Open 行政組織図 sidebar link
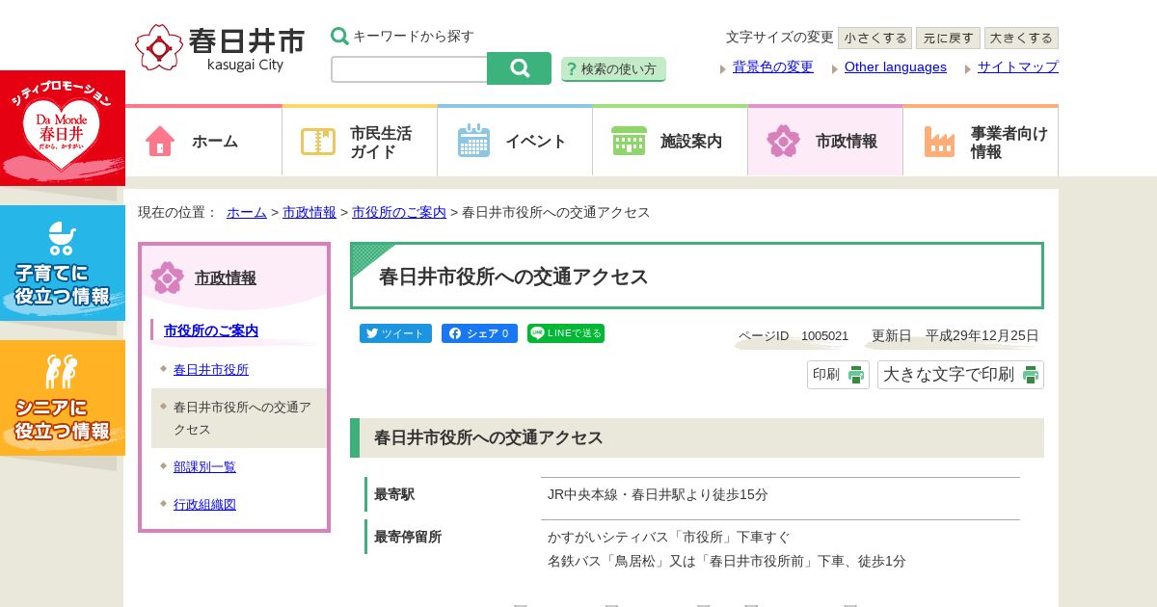Image resolution: width=1157 pixels, height=607 pixels. [204, 504]
